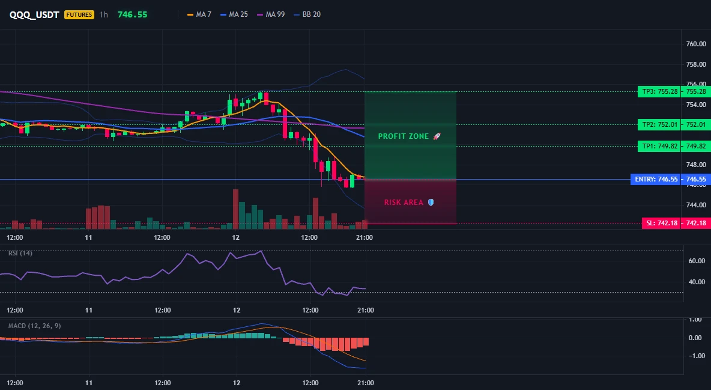Toggle the BB 20 legend indicator
Viewport: 711px width, 390px height.
pos(307,14)
